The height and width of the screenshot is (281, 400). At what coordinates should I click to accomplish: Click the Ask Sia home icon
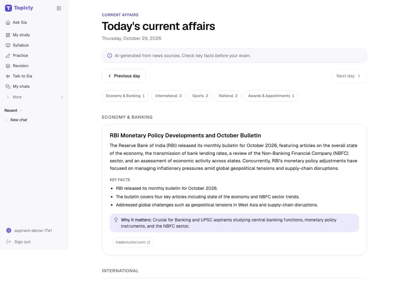(8, 22)
